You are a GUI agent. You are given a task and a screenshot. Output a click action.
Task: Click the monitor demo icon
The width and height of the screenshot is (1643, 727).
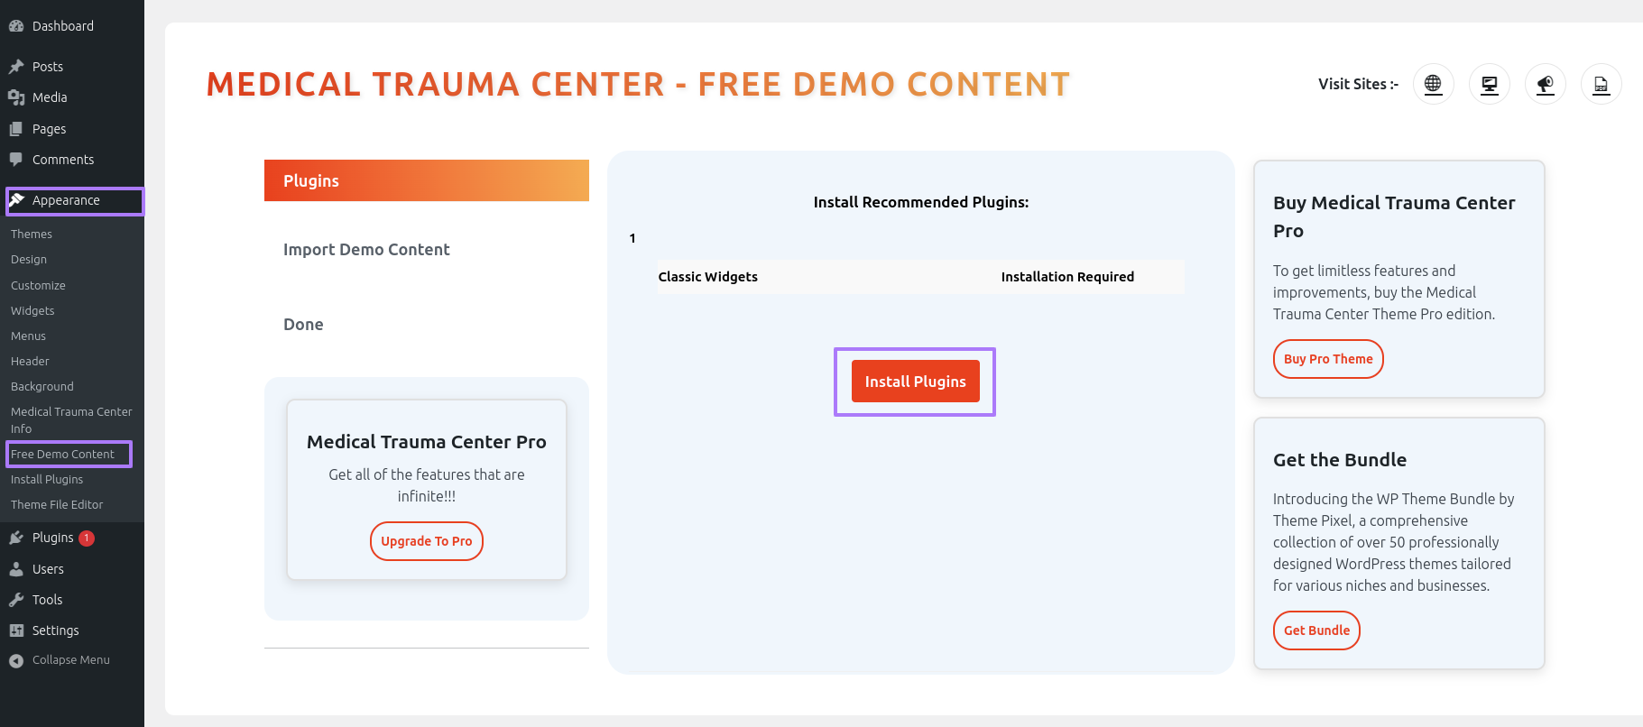1490,84
